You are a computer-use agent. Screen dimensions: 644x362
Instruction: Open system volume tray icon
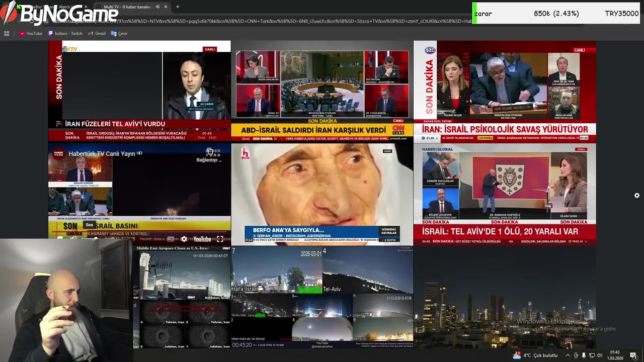point(600,355)
